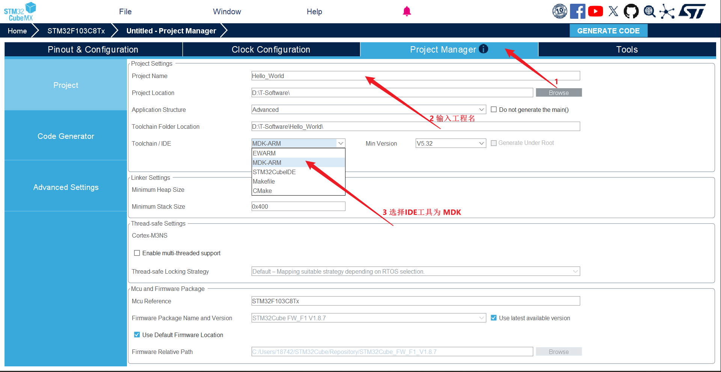Click the Project Location input field
721x372 pixels.
pos(392,93)
